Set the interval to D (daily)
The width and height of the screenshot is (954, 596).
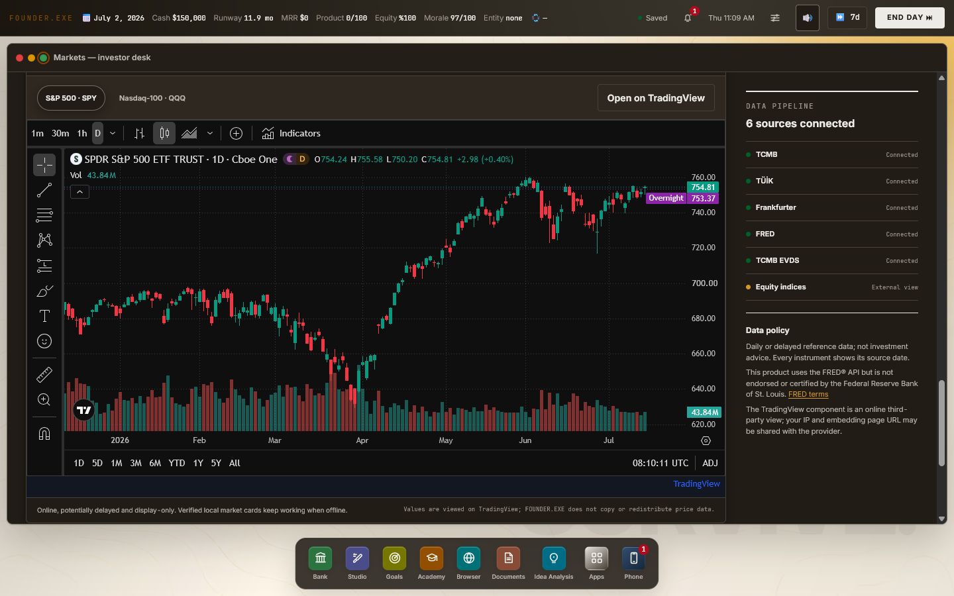pyautogui.click(x=97, y=133)
